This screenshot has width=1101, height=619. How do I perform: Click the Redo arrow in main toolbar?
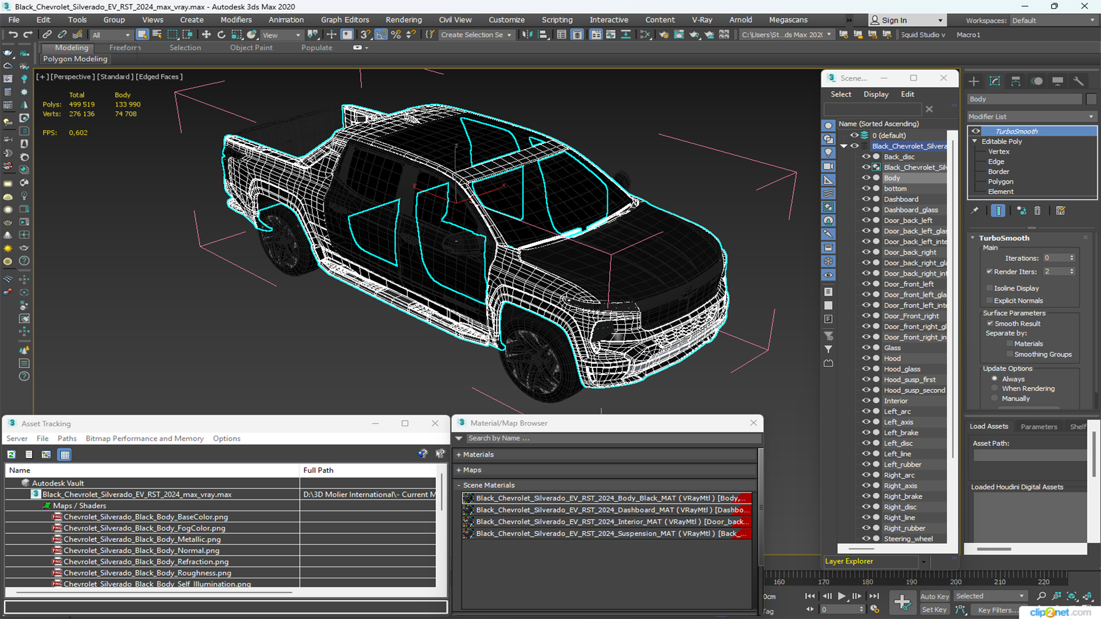tap(28, 34)
